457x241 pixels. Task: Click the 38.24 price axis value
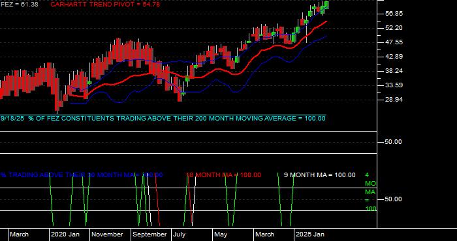[394, 71]
